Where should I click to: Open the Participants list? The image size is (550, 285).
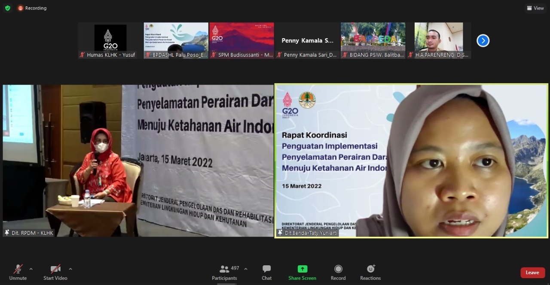[x=224, y=272]
